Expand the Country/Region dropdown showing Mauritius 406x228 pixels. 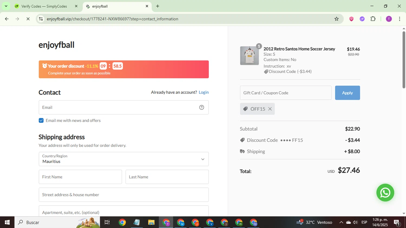tap(124, 159)
